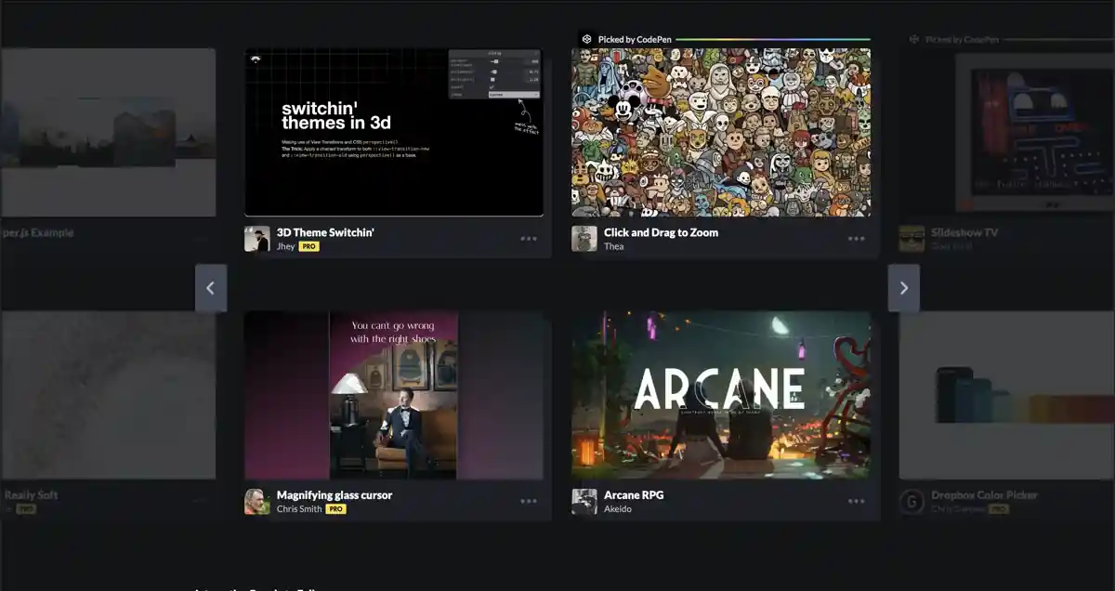1115x591 pixels.
Task: Click the Dropbox Color Picker author avatar
Action: pyautogui.click(x=912, y=502)
